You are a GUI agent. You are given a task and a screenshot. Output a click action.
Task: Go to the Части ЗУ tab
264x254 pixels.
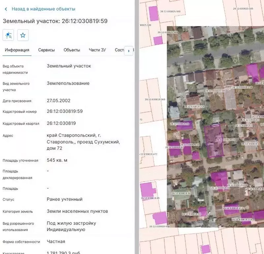pyautogui.click(x=97, y=50)
